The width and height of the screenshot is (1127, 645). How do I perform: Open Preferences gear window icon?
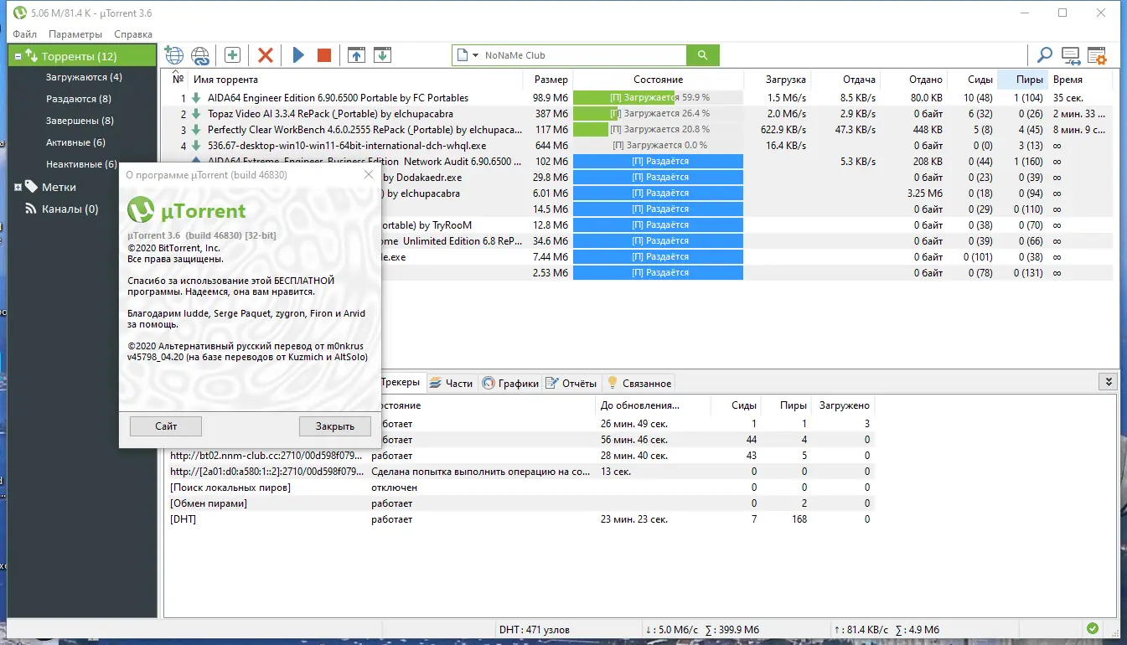tap(1097, 55)
